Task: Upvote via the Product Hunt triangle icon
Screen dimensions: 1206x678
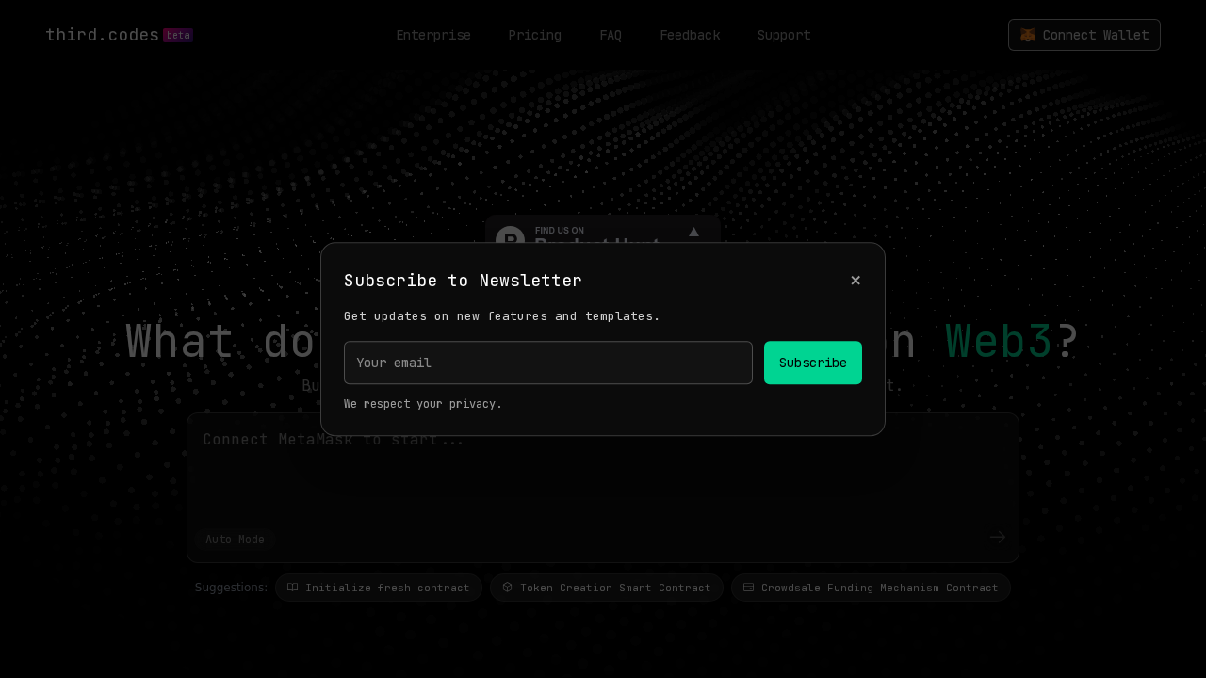Action: coord(693,233)
